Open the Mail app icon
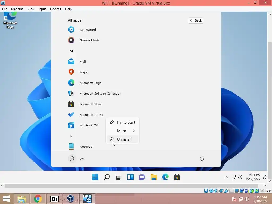The height and width of the screenshot is (204, 272). click(71, 62)
